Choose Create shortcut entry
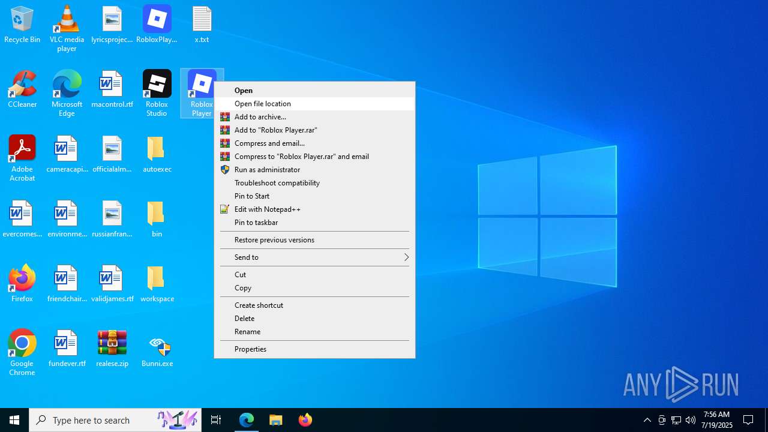This screenshot has width=768, height=432. pyautogui.click(x=314, y=305)
